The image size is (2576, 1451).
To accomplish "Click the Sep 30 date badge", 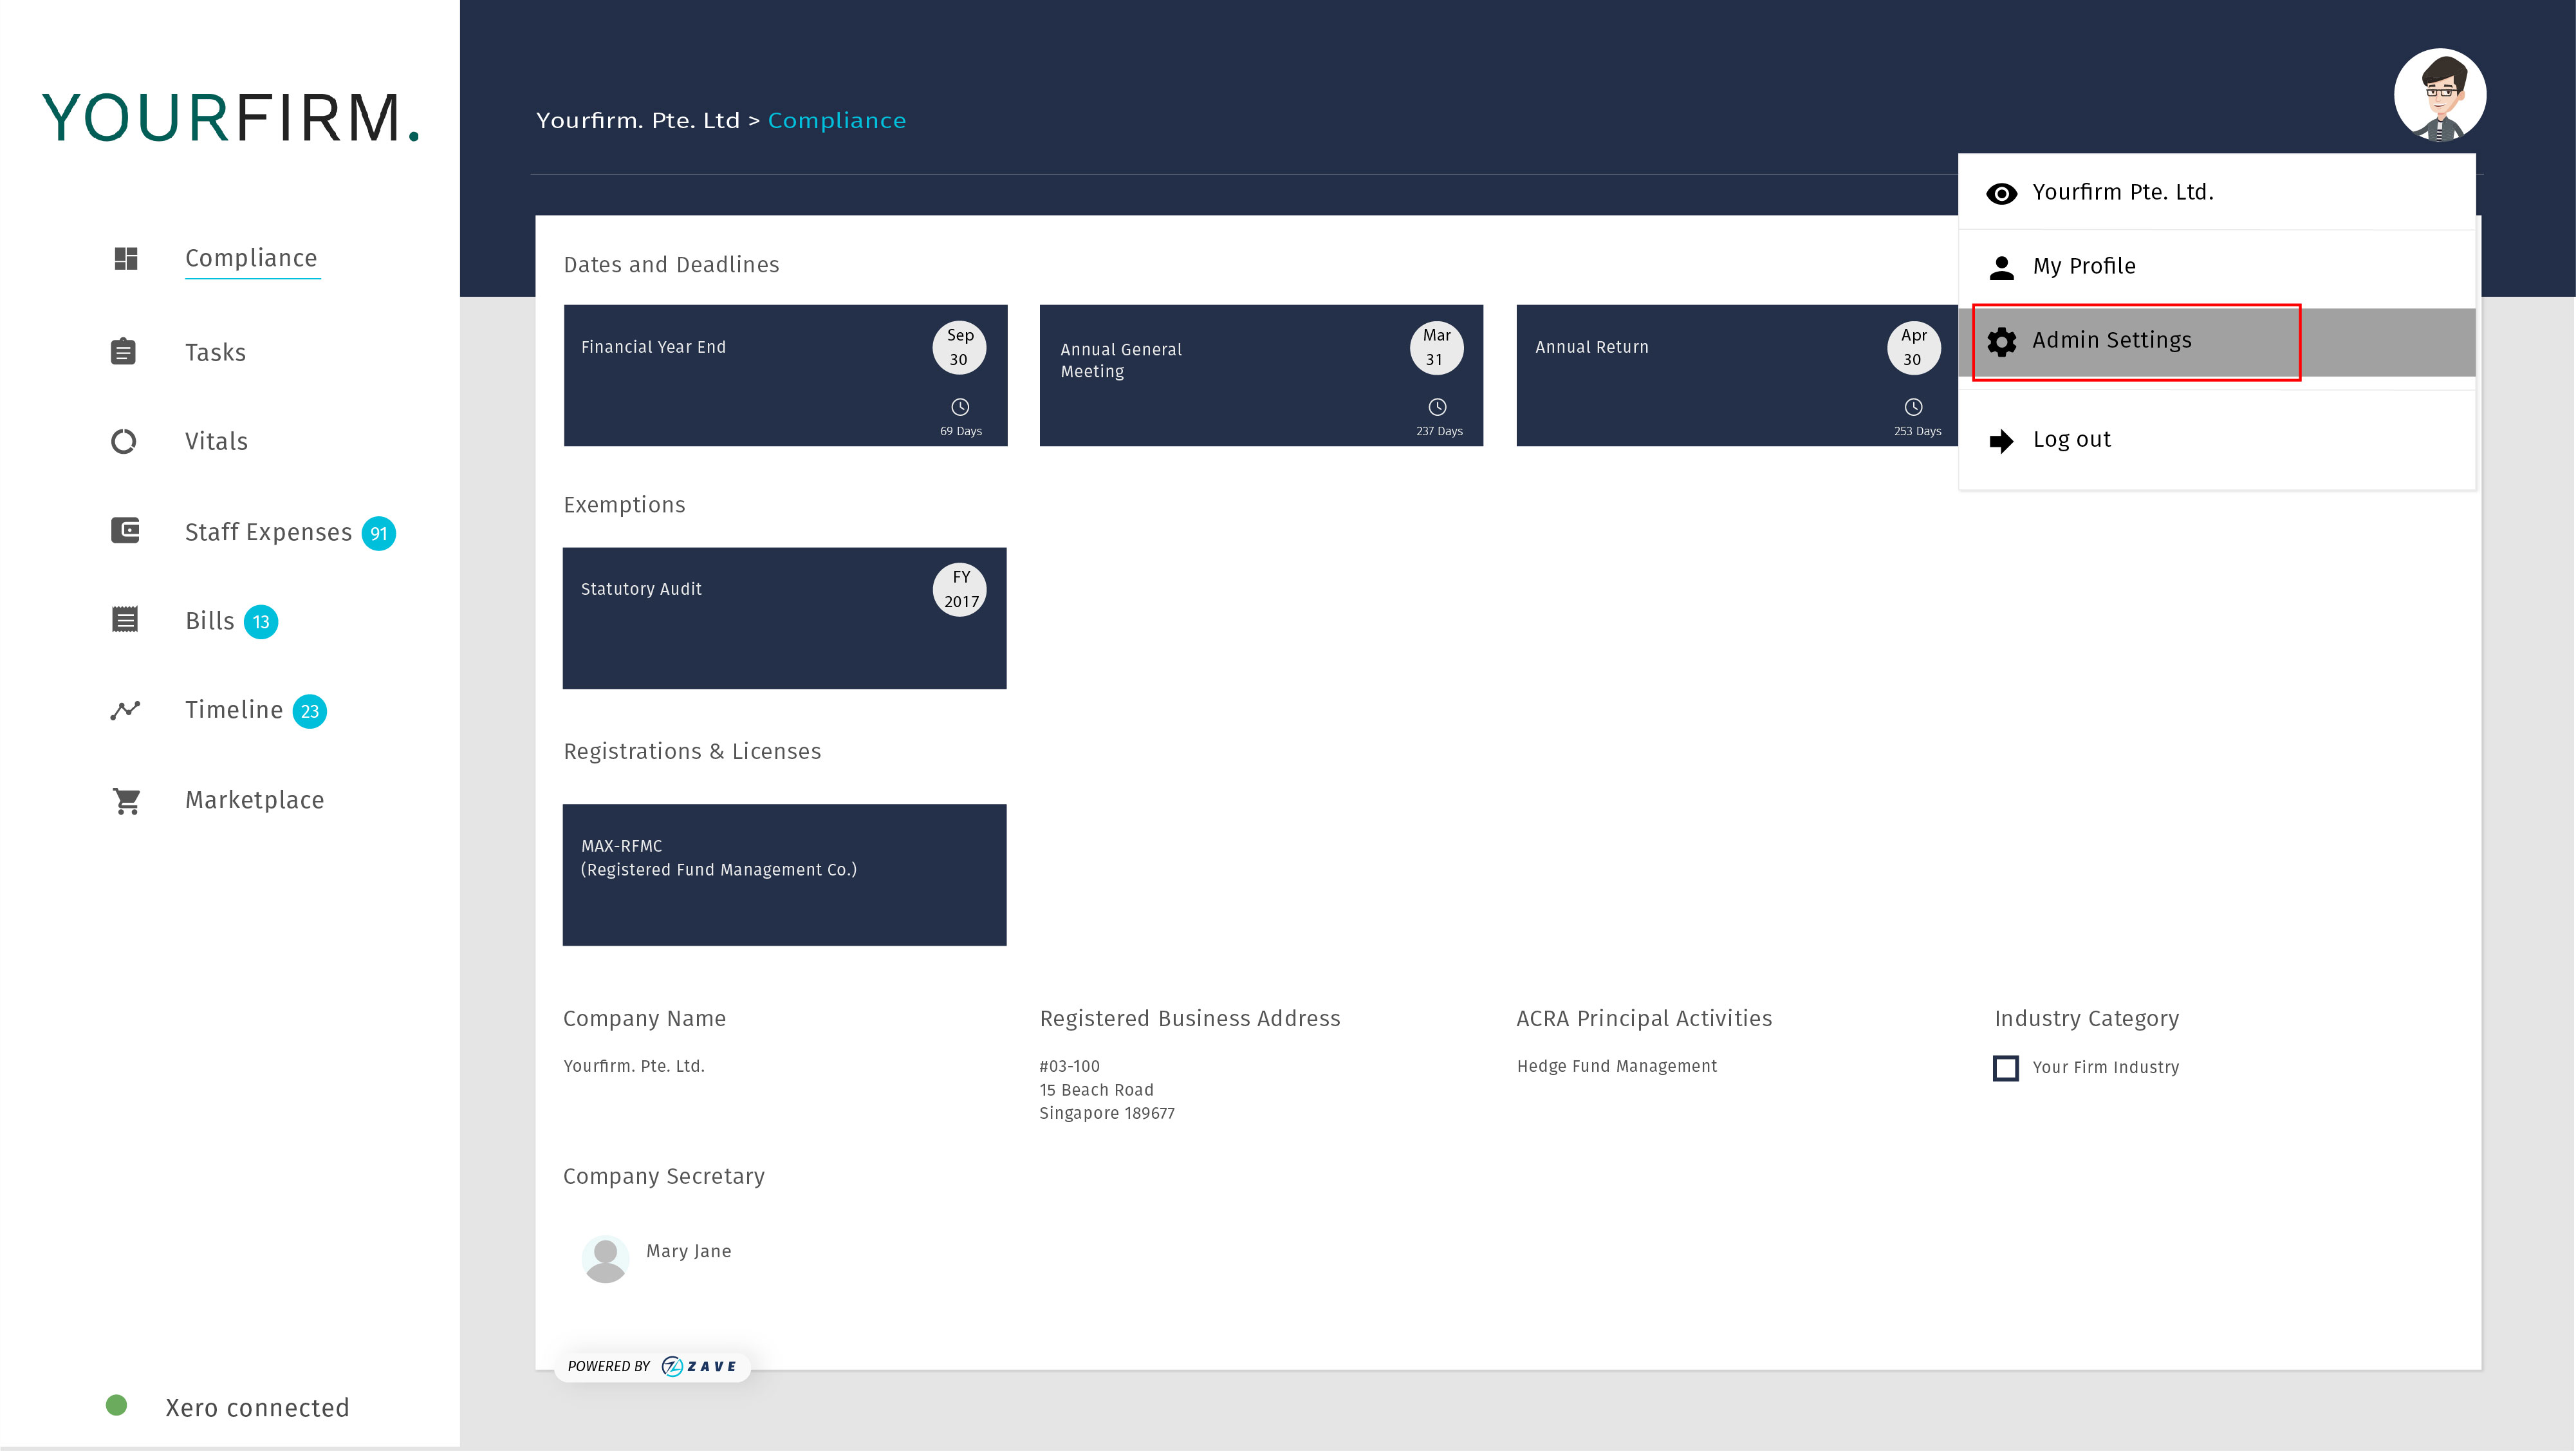I will click(959, 347).
